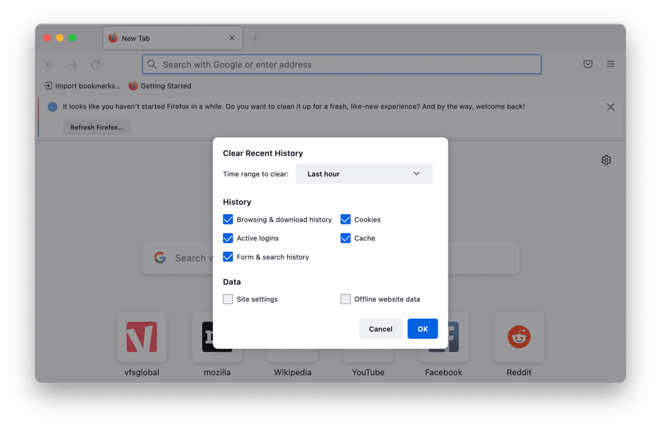
Task: Open the Firefox hamburger menu
Action: click(610, 64)
